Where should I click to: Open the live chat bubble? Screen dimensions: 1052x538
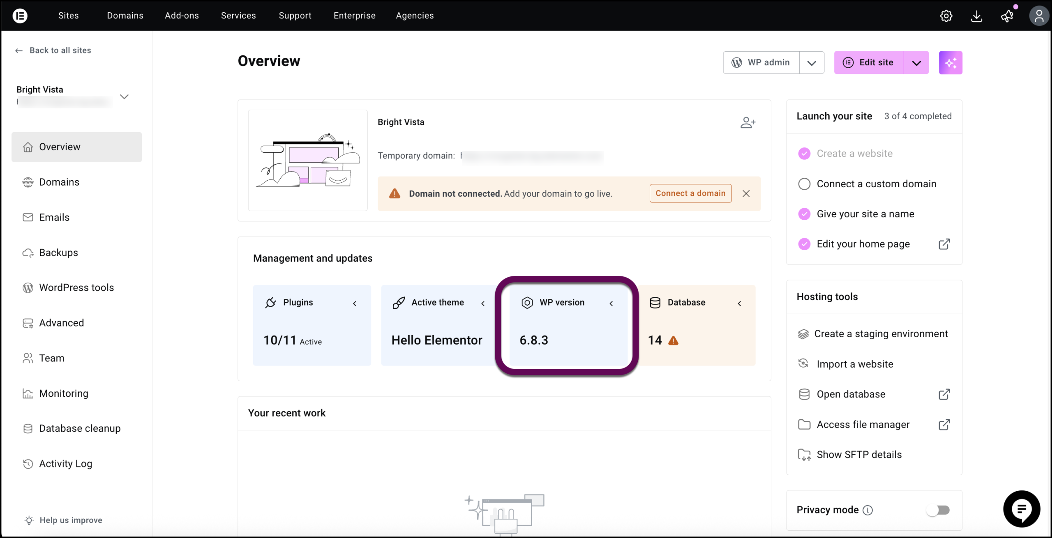[x=1021, y=508]
